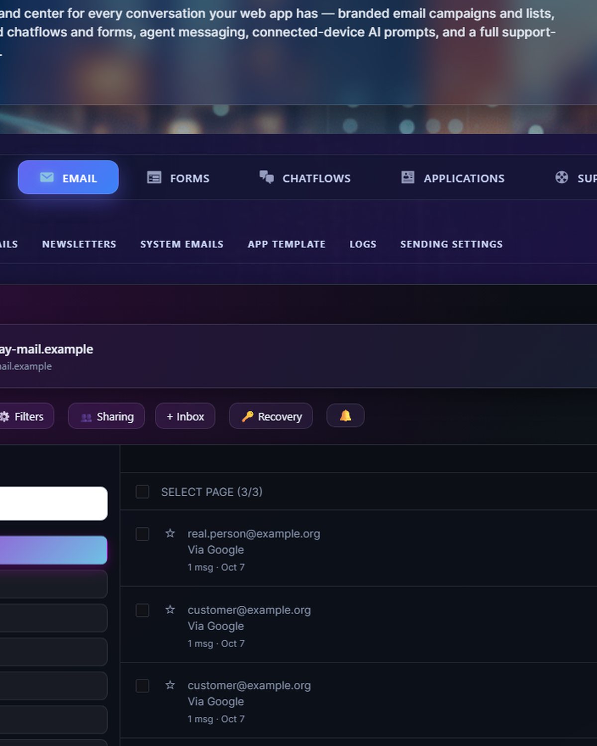Select the App Template sub-tab
The image size is (597, 746).
287,244
